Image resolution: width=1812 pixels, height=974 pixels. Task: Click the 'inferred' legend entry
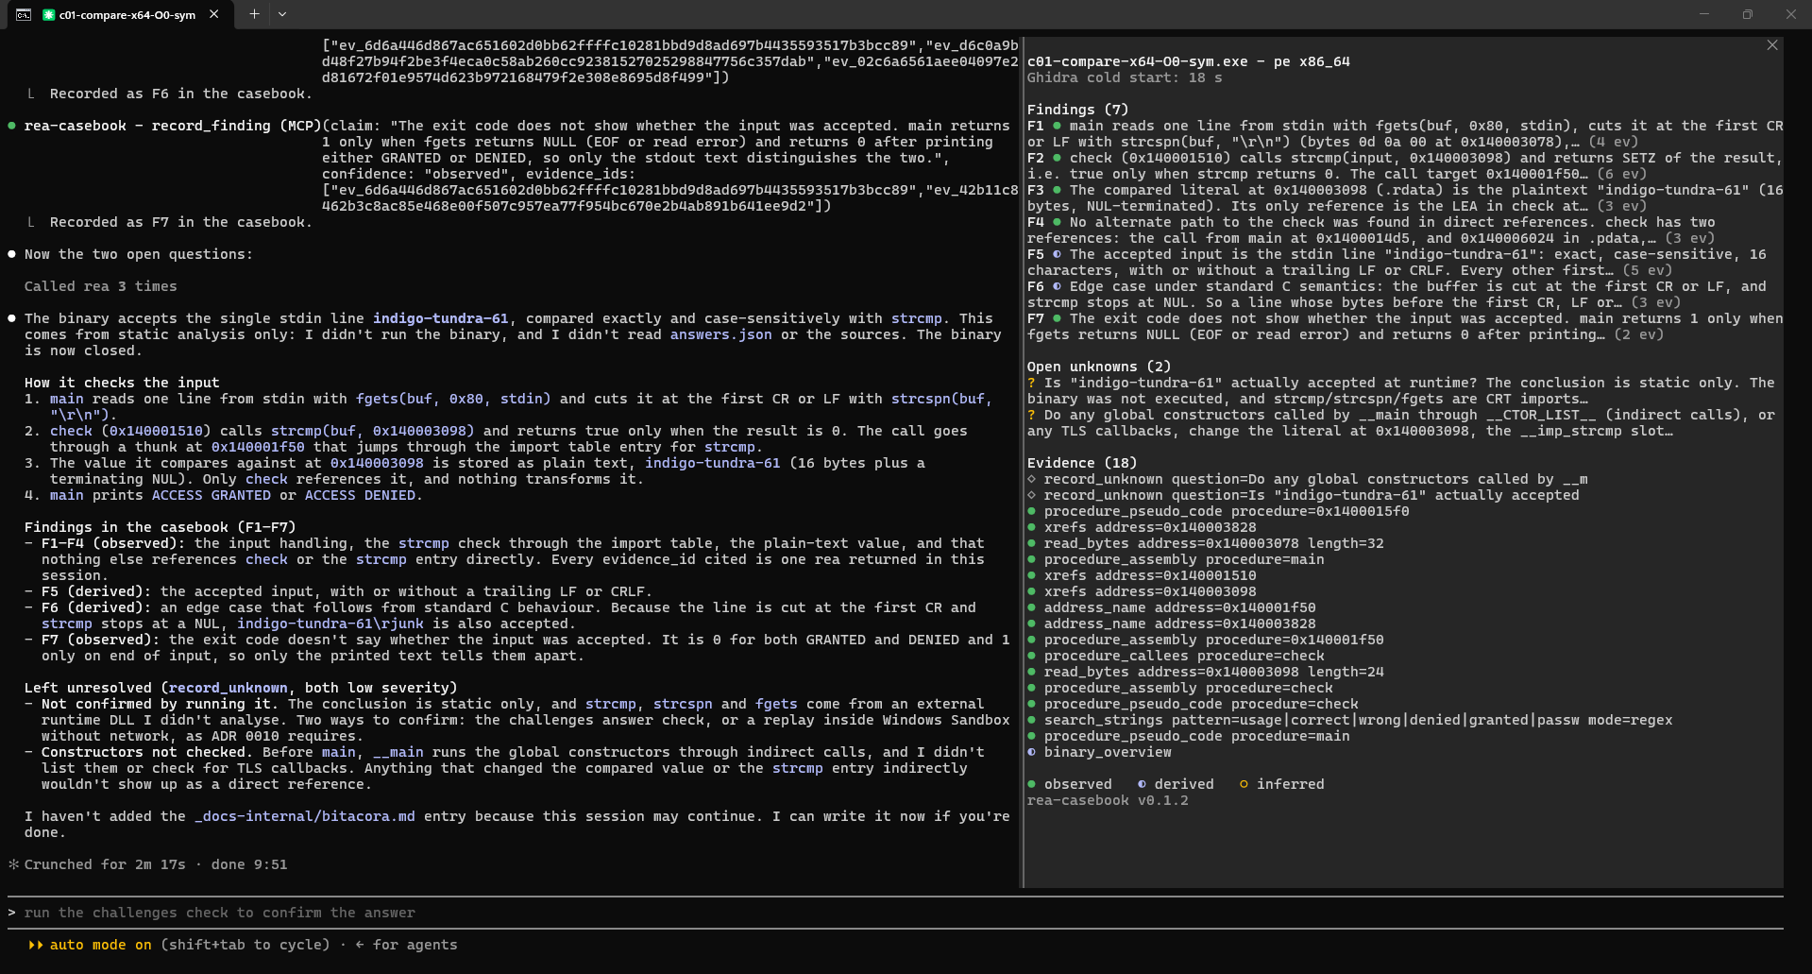(x=1281, y=784)
